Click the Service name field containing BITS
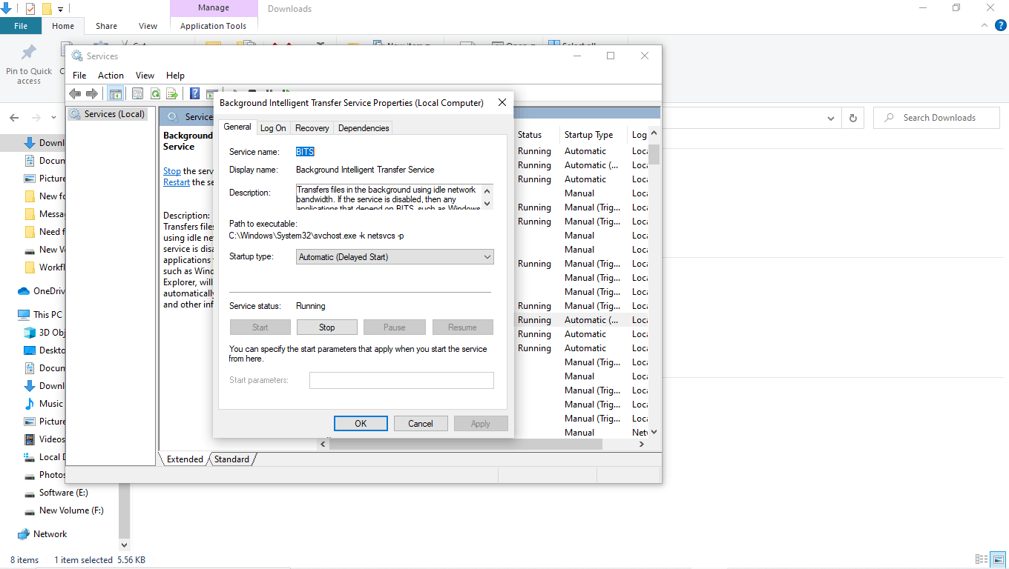The image size is (1009, 569). pos(394,152)
